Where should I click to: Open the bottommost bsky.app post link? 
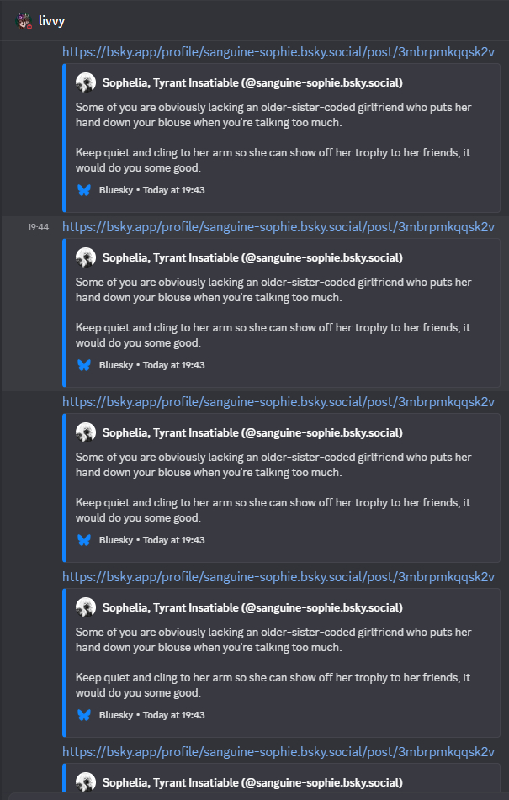[x=278, y=752]
